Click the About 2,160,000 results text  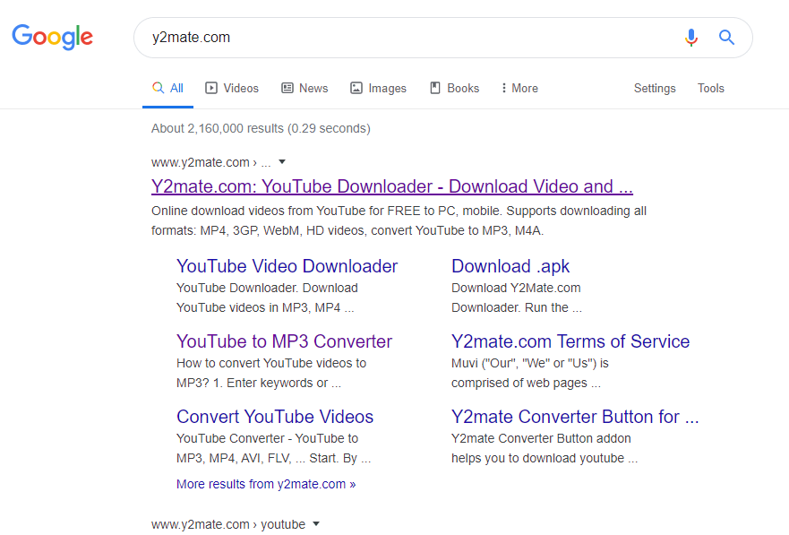261,128
